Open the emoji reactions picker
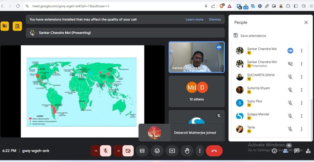This screenshot has width=314, height=162. (x=157, y=151)
